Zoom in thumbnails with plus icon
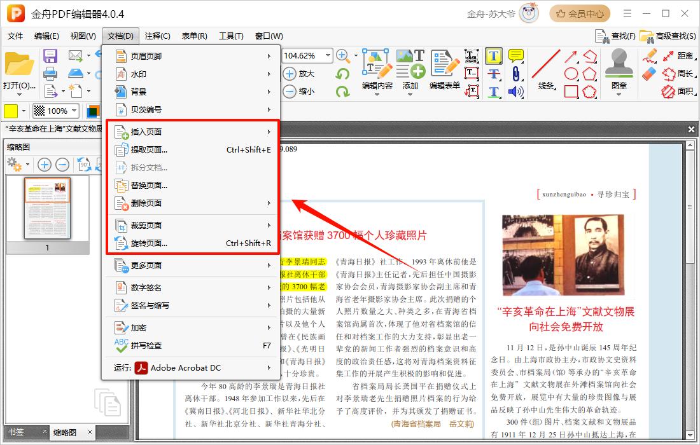 click(45, 165)
